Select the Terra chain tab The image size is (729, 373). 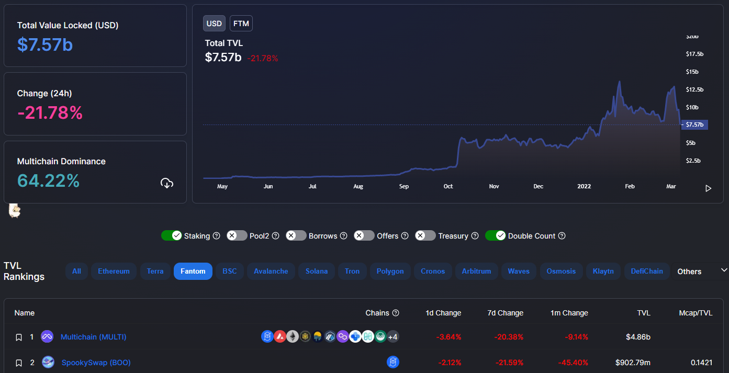[x=155, y=271]
